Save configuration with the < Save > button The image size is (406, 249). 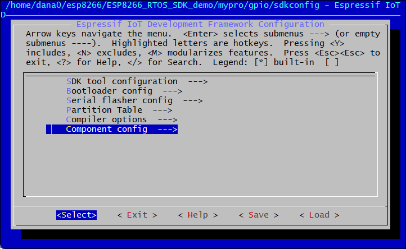[259, 215]
